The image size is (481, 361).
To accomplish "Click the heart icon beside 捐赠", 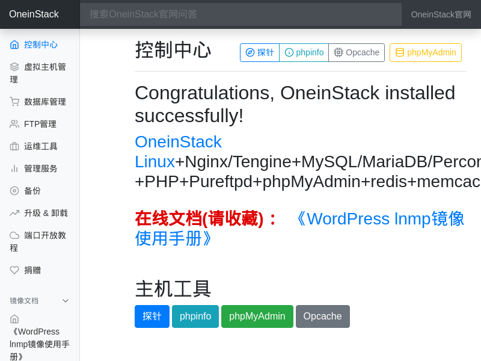I will (14, 270).
